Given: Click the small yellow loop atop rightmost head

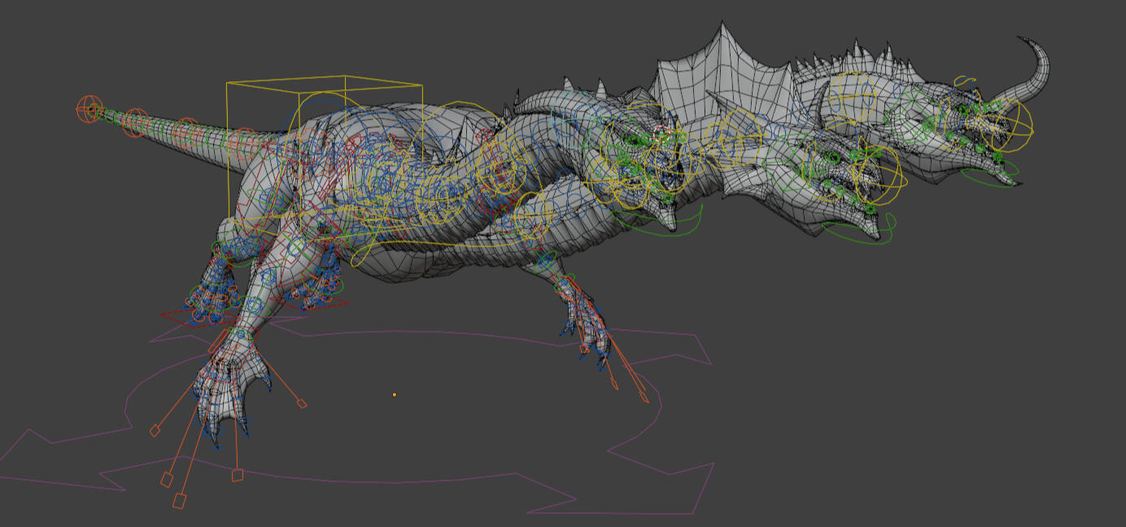Looking at the screenshot, I should 964,81.
